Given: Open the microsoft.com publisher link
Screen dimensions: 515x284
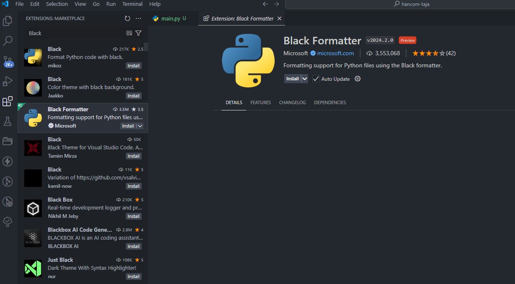Looking at the screenshot, I should pos(335,53).
